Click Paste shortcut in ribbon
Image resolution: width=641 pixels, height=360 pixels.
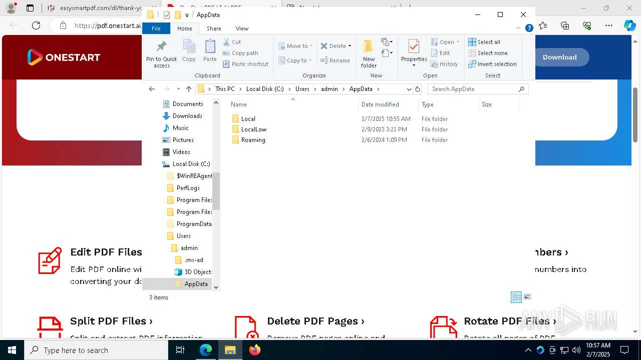click(x=245, y=64)
